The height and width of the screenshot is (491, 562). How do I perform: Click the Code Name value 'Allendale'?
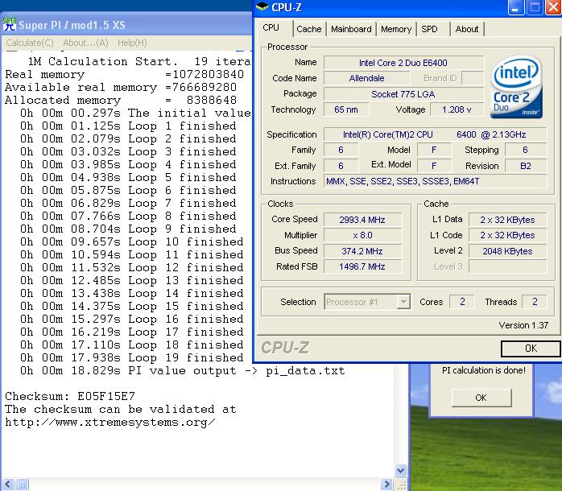pos(366,78)
